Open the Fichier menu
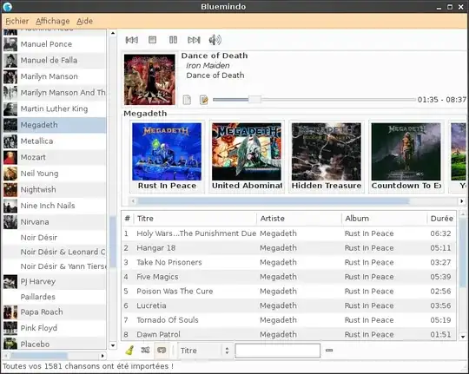Screen dimensions: 469x374 17,21
